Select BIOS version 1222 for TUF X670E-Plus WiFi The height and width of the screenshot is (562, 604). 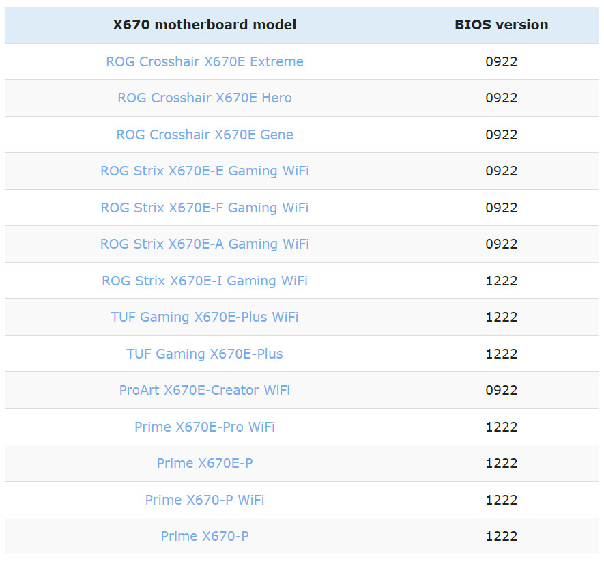point(501,317)
